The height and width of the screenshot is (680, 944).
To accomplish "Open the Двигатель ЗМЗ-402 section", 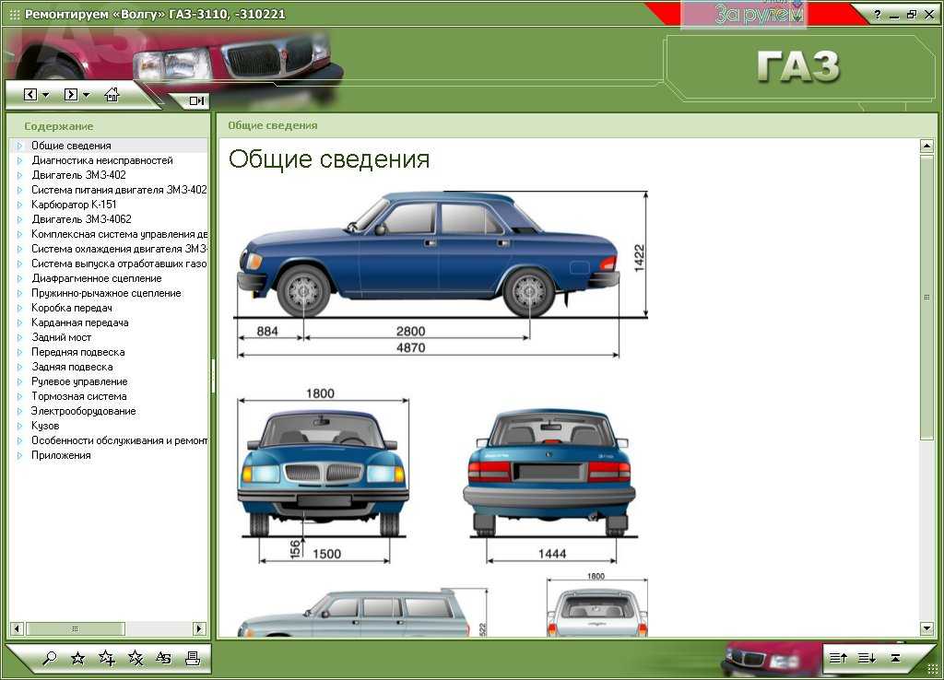I will (79, 175).
